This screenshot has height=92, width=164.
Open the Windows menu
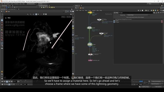pyautogui.click(x=16, y=4)
